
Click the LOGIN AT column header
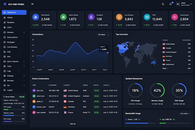[x=106, y=85]
